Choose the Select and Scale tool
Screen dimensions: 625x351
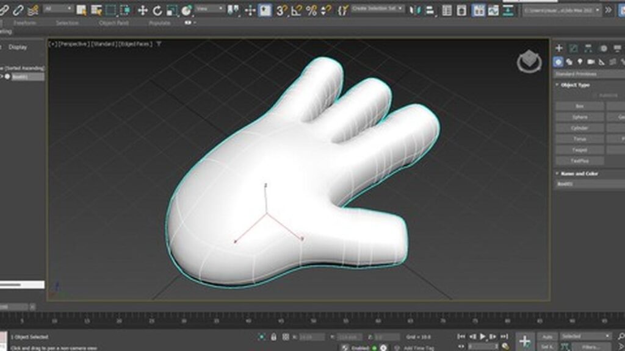172,10
